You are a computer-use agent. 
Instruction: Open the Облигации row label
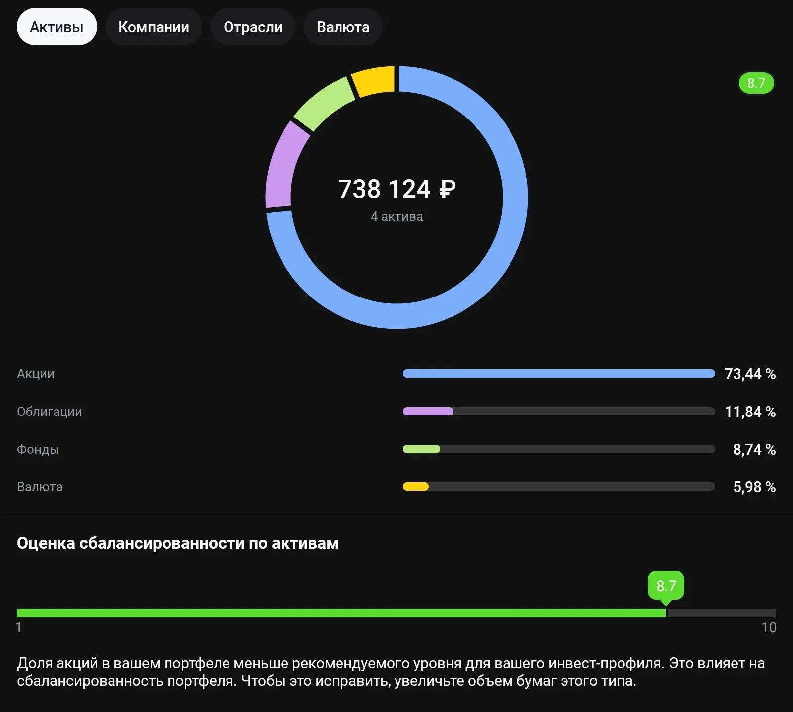click(x=50, y=412)
